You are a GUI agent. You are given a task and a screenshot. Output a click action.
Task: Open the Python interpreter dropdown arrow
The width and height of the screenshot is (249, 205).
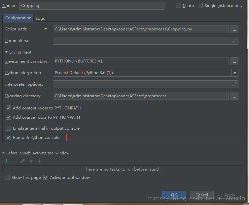pos(235,73)
